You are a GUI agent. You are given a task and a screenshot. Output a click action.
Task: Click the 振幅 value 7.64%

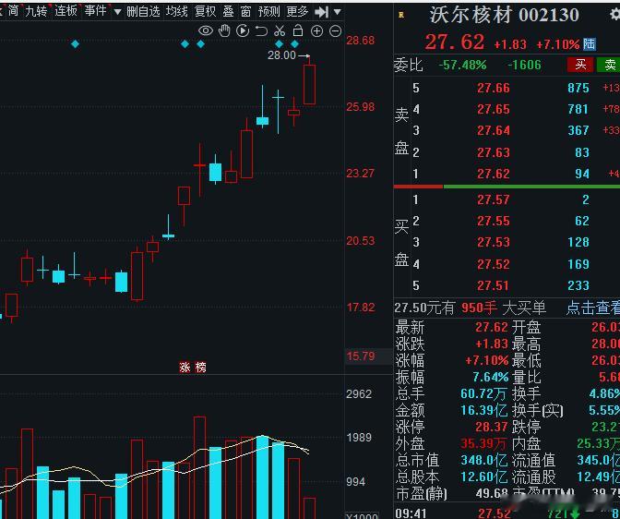click(x=490, y=377)
